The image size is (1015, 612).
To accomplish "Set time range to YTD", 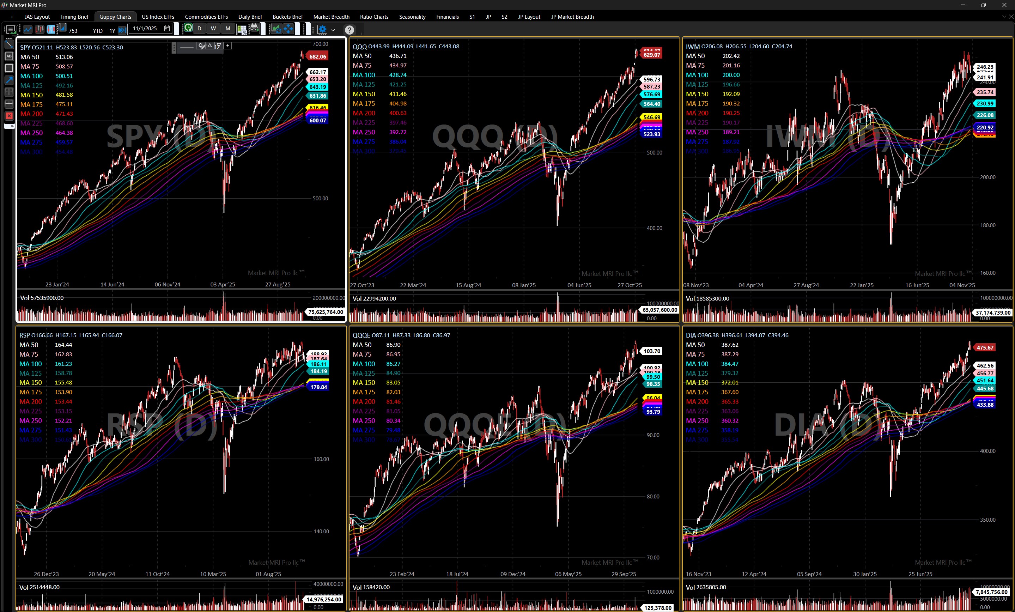I will tap(98, 30).
